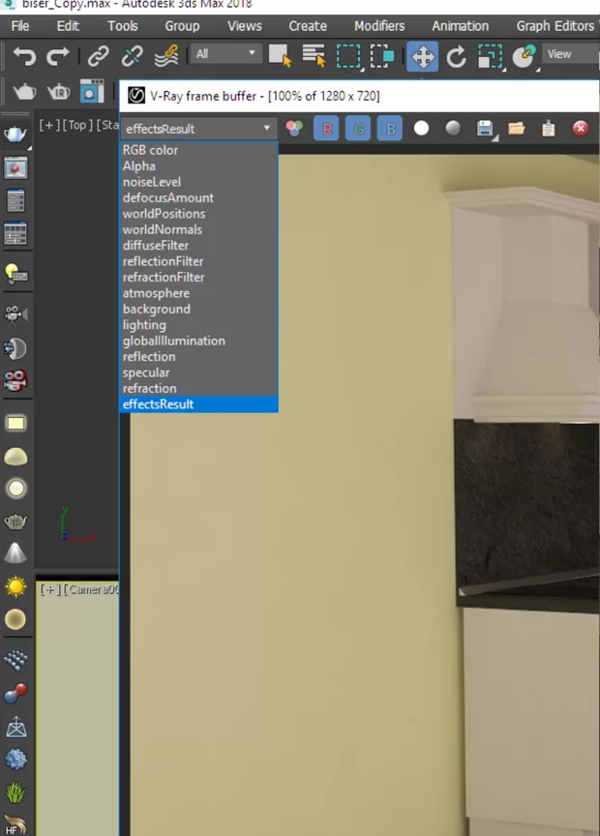Screen dimensions: 600x836
Task: Open the File menu
Action: (x=20, y=26)
